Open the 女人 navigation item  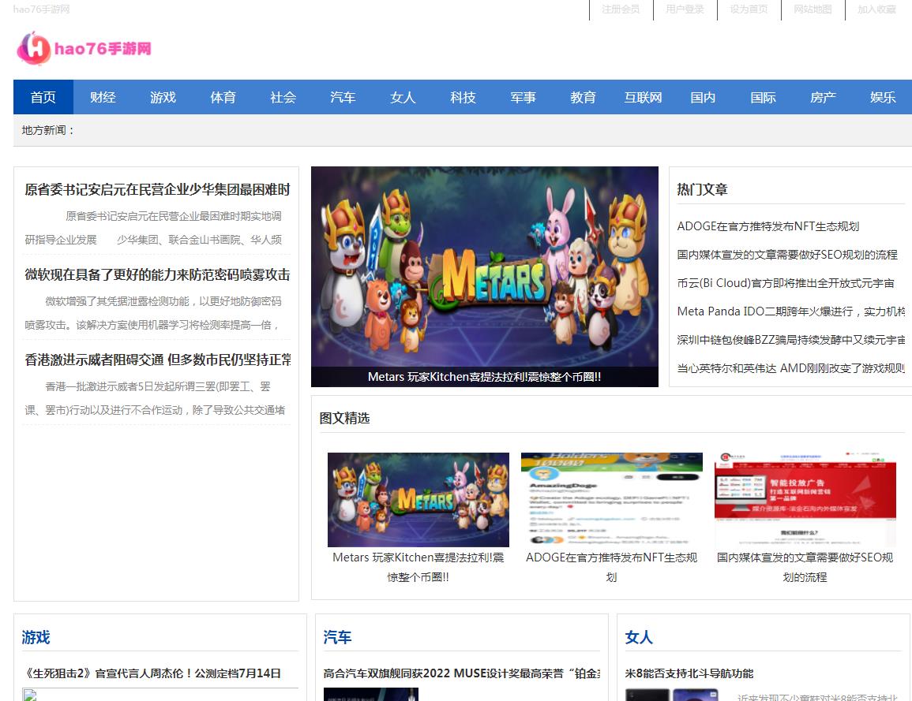pos(403,97)
